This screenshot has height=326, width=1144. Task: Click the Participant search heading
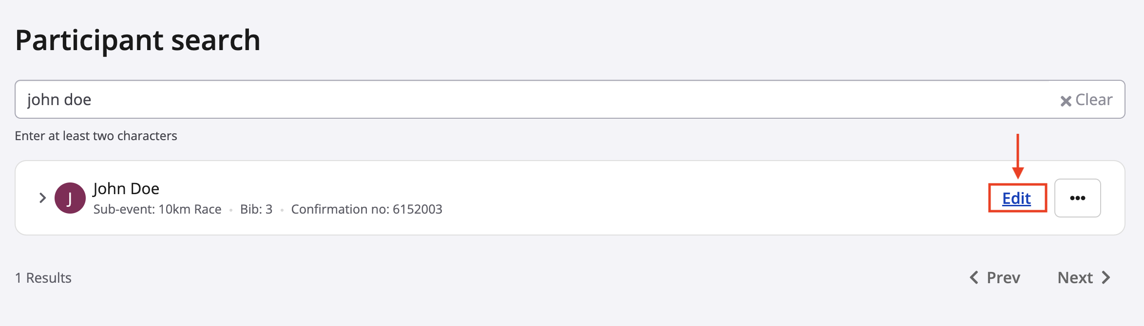pos(138,40)
